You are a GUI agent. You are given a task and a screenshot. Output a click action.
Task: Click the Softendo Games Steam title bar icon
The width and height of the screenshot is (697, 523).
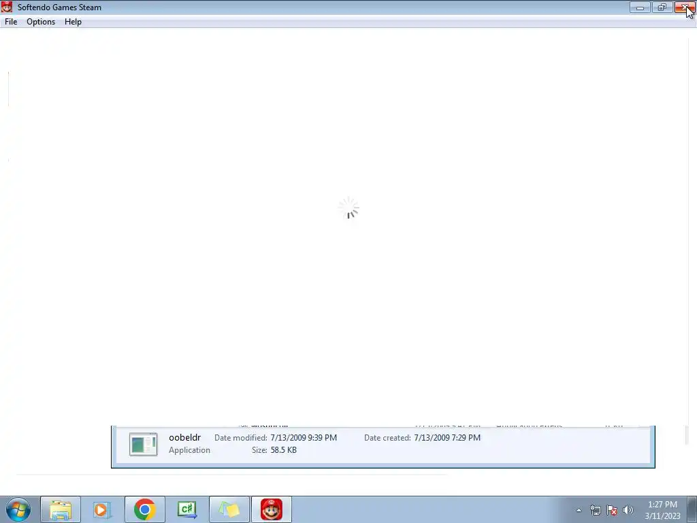[x=7, y=7]
